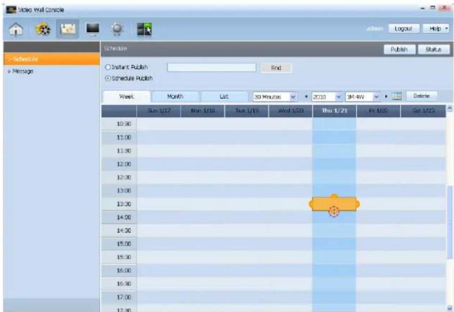Select the orange scheduled event on Thursday

click(334, 204)
